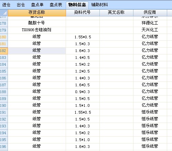Select the 供应商 column header
The height and width of the screenshot is (151, 172).
150,13
